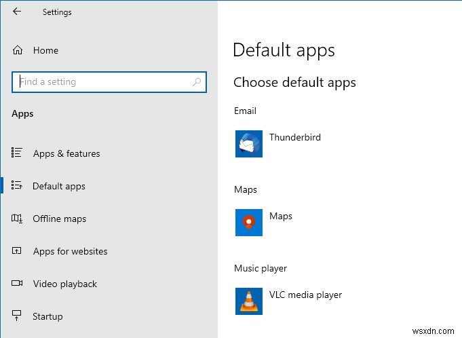Click the Email category label
Image resolution: width=462 pixels, height=338 pixels.
[245, 111]
